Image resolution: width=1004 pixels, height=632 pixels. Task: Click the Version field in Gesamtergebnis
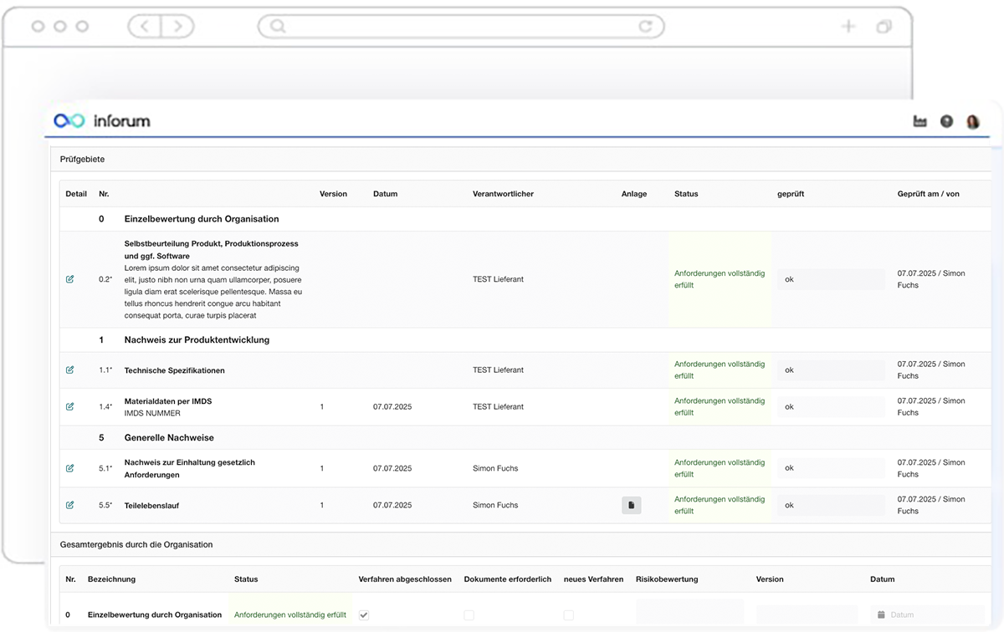[x=807, y=614]
